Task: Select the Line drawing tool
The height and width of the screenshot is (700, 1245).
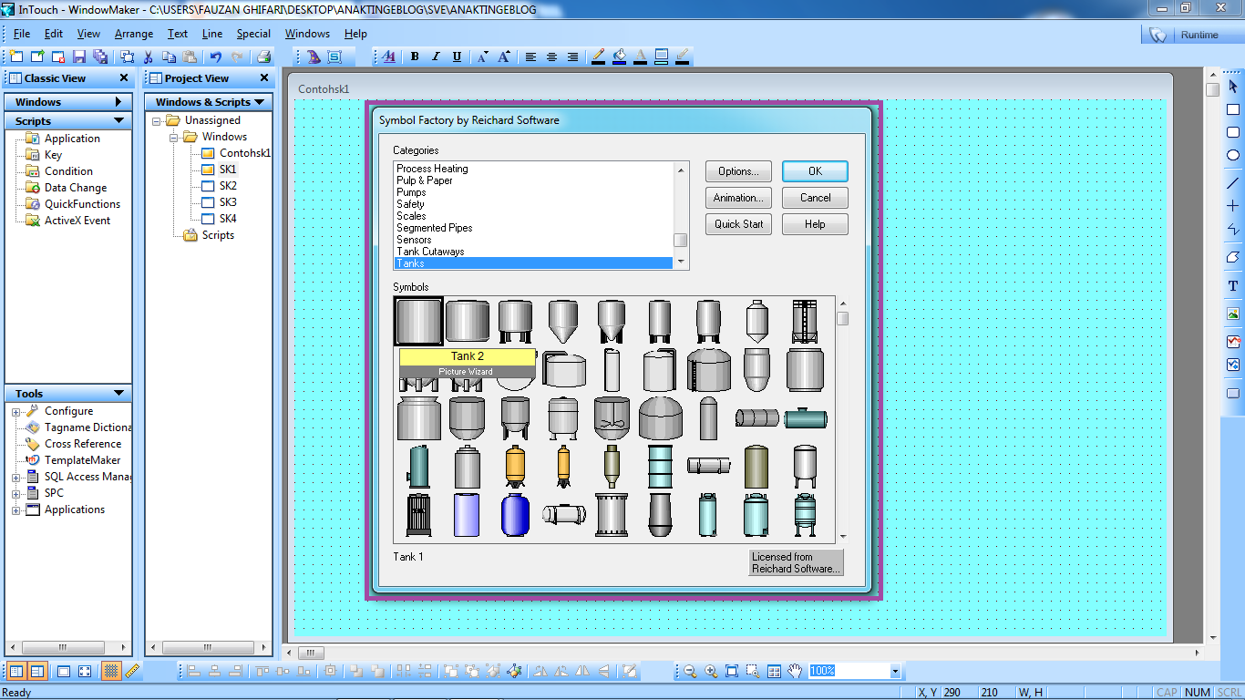Action: click(1233, 182)
